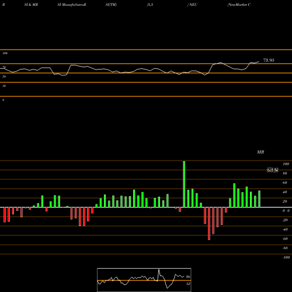Click the 12 value in mini chart
Screen dimensions: 292x292
coord(188,284)
